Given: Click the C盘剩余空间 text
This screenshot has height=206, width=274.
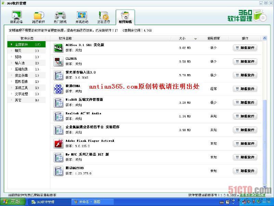Looking at the screenshot, I should tap(137, 31).
